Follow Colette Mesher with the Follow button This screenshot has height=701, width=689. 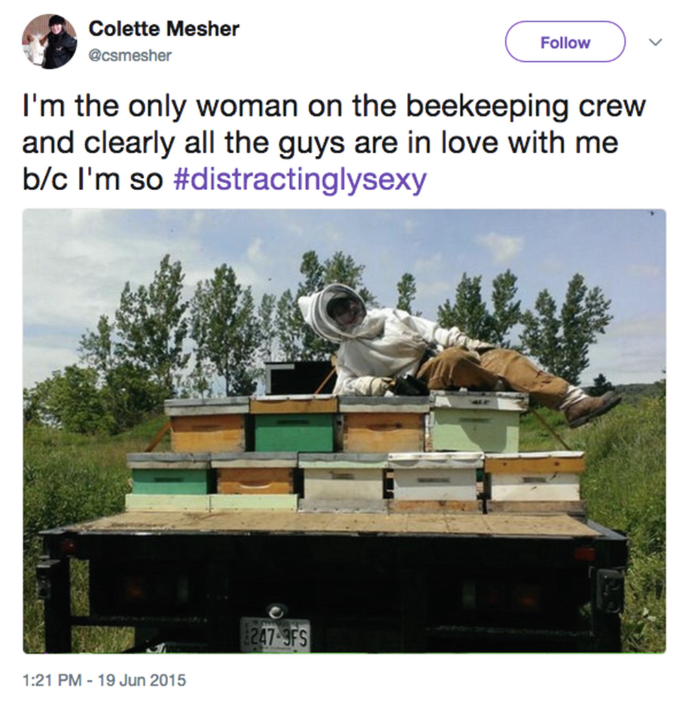click(565, 42)
